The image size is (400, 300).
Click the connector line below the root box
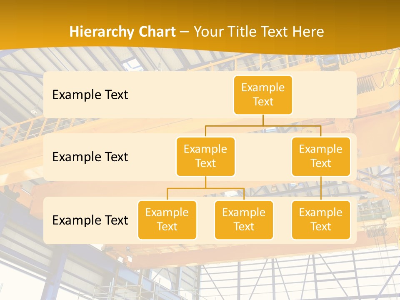tap(263, 120)
